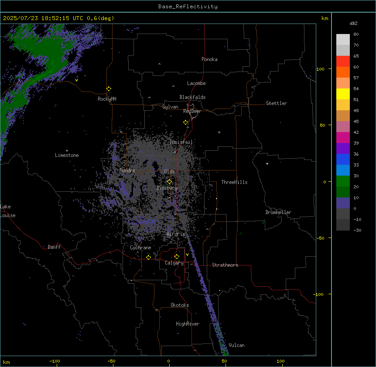Image resolution: width=376 pixels, height=367 pixels.
Task: Click the Innisfail city label
Action: coord(181,142)
